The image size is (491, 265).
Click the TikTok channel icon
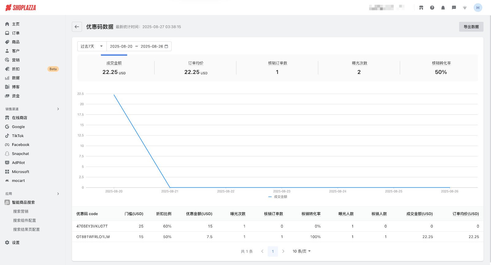7,136
